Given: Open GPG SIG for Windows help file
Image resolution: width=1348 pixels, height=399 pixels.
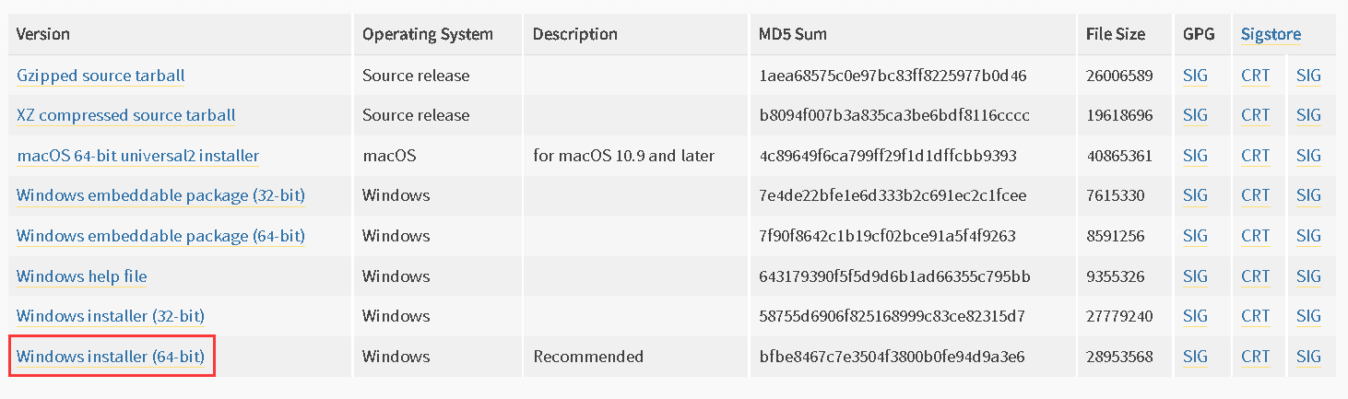Looking at the screenshot, I should click(1195, 276).
